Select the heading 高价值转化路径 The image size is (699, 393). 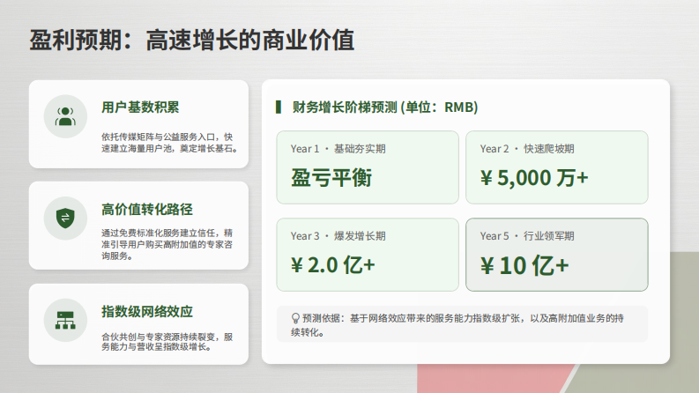(x=146, y=210)
